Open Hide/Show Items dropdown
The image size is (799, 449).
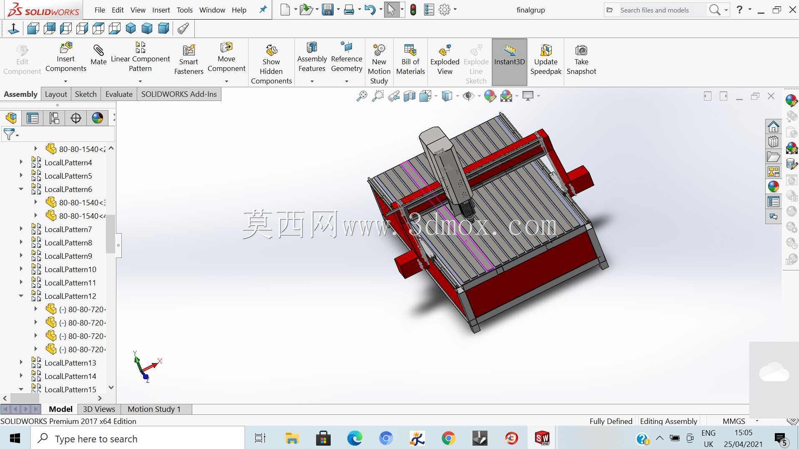479,96
